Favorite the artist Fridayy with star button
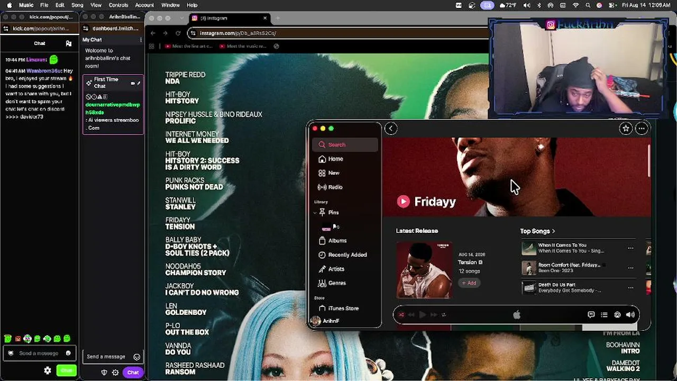 pos(626,129)
